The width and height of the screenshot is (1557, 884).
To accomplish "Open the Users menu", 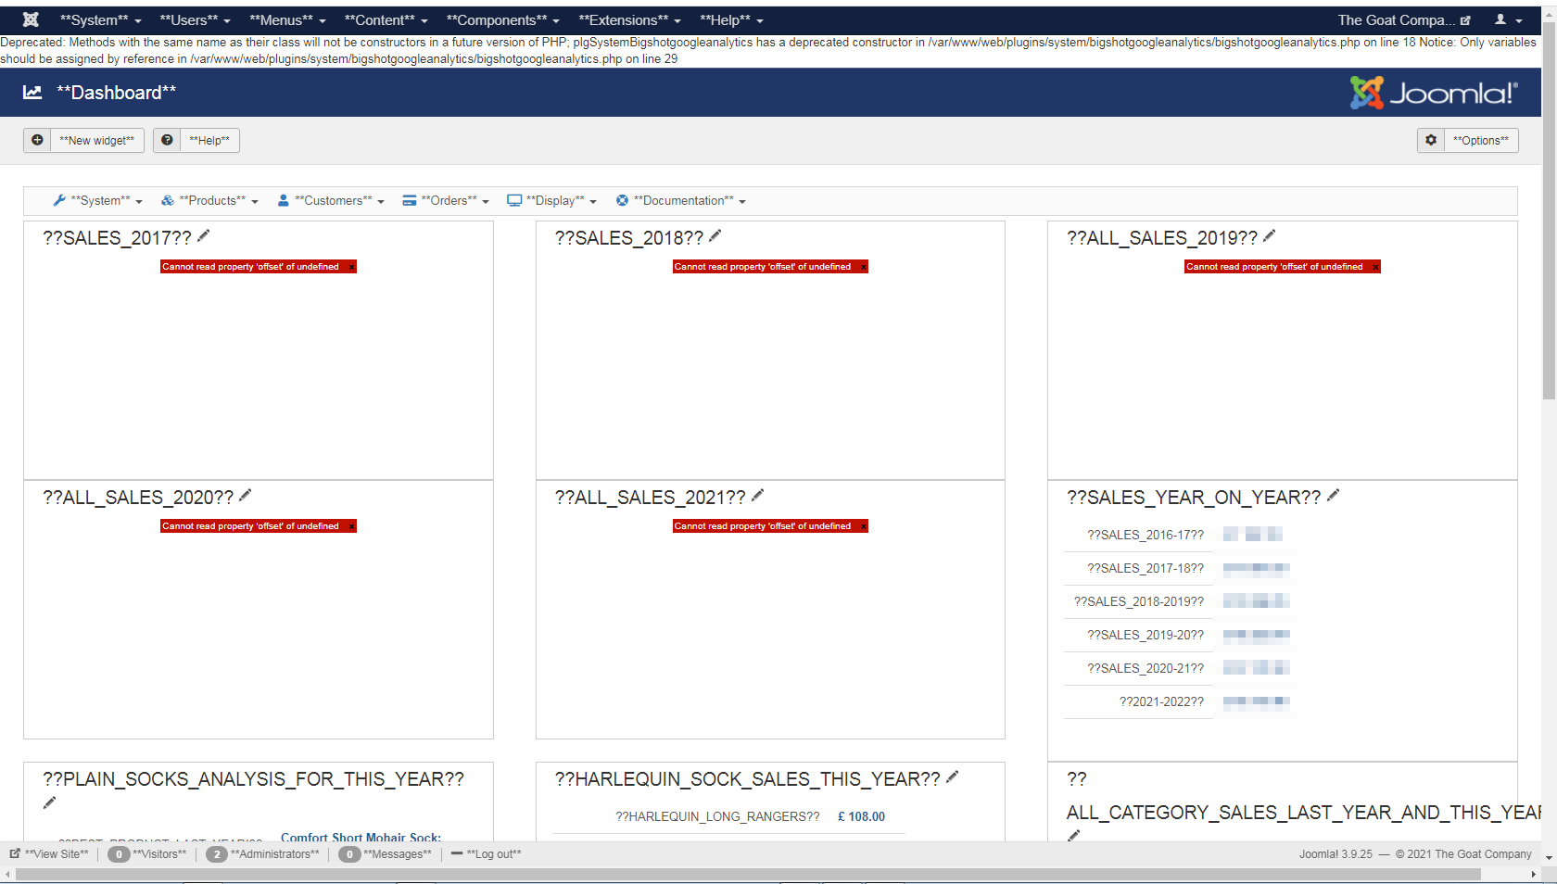I will (x=196, y=20).
